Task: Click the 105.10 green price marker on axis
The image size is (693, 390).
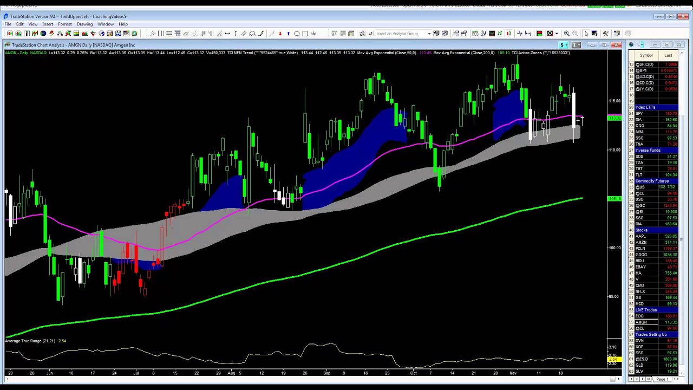Action: click(614, 199)
